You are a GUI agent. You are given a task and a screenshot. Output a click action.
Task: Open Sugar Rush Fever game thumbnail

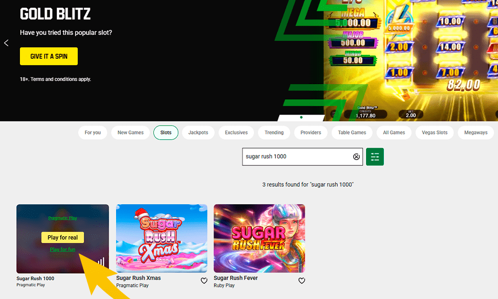[x=259, y=238]
